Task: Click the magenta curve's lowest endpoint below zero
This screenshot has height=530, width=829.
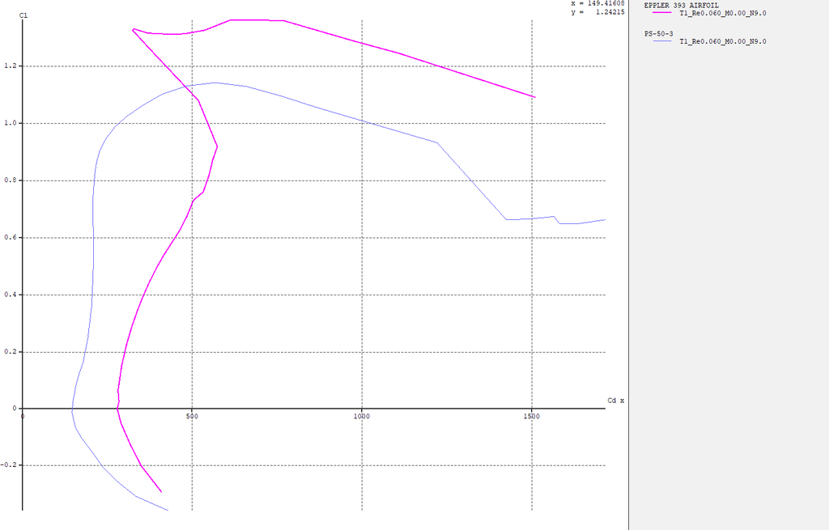Action: [x=161, y=491]
